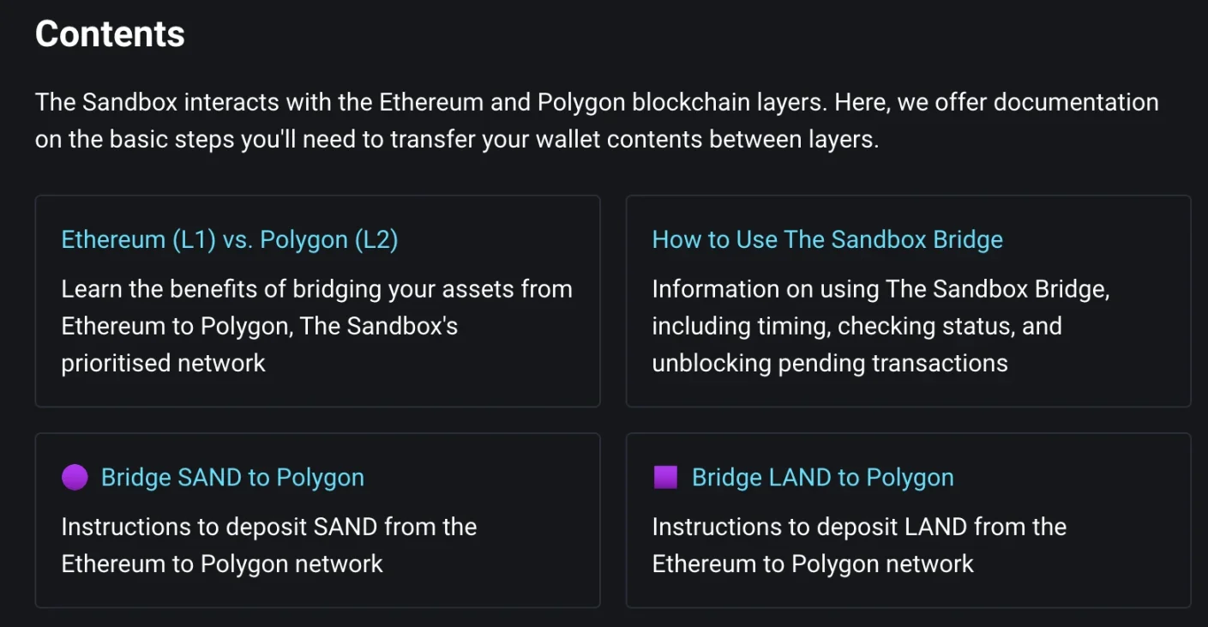The image size is (1208, 627).
Task: Open Ethereum (L1) vs. Polygon (L2) article
Action: (228, 239)
